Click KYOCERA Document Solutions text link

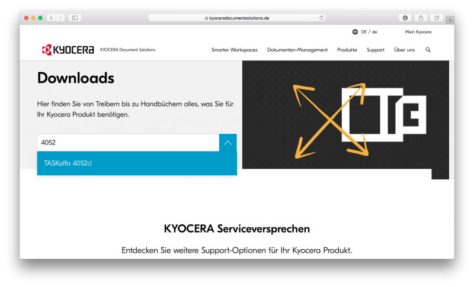pos(127,50)
